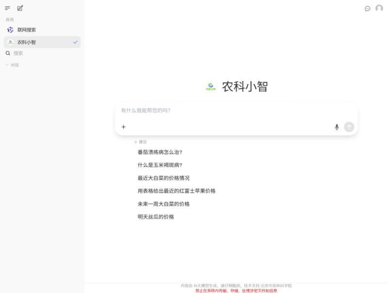This screenshot has width=388, height=293.
Task: Toggle the checkmark next to 农科小智
Action: 75,42
